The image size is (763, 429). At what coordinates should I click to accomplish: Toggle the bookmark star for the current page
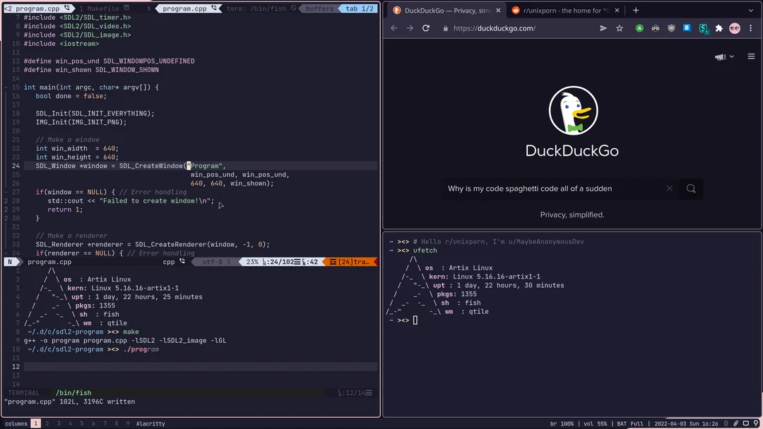coord(620,28)
